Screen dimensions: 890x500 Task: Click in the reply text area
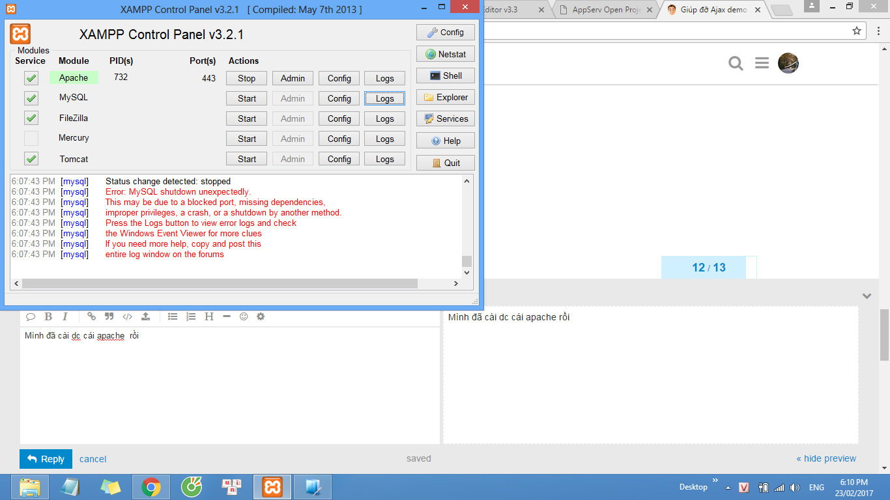point(230,385)
